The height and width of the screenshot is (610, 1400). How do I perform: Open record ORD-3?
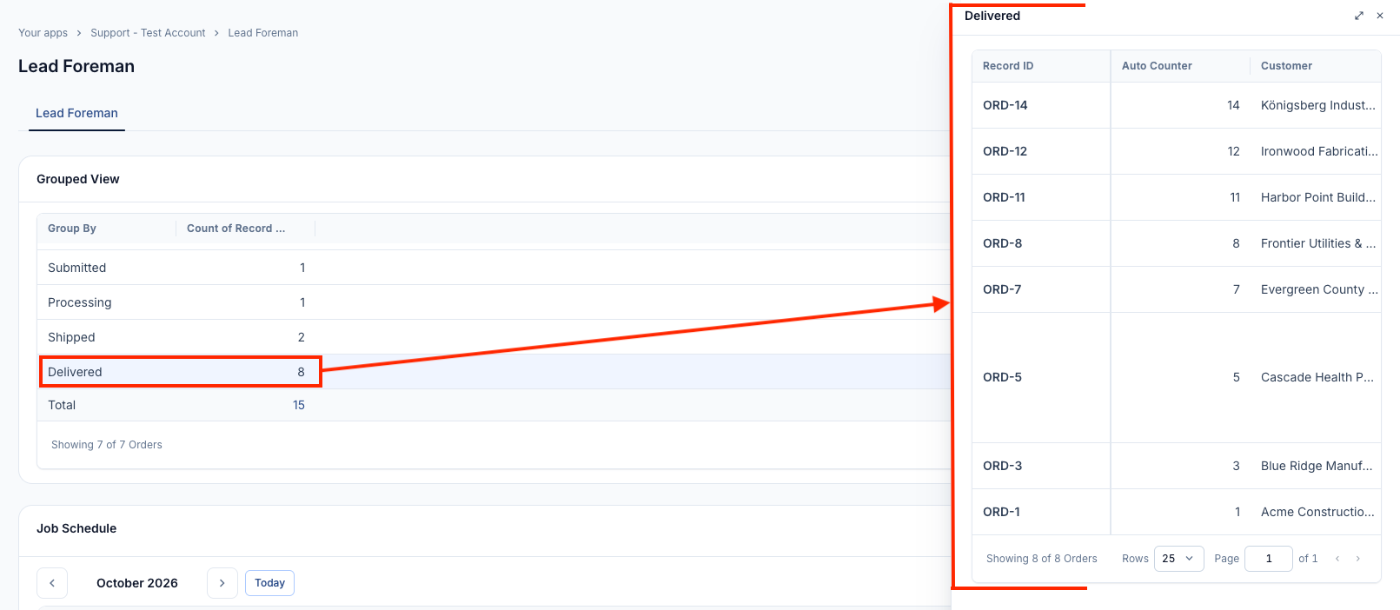[1003, 466]
